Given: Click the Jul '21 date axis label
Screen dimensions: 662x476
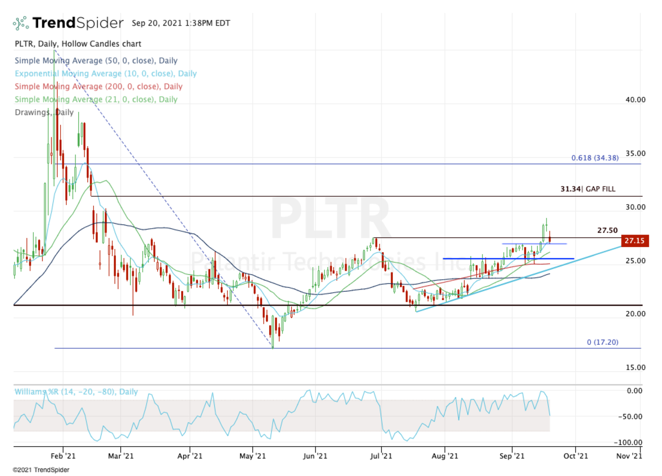Looking at the screenshot, I should point(381,456).
